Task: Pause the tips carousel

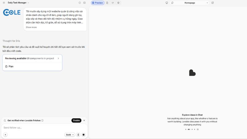Action: [x=198, y=129]
